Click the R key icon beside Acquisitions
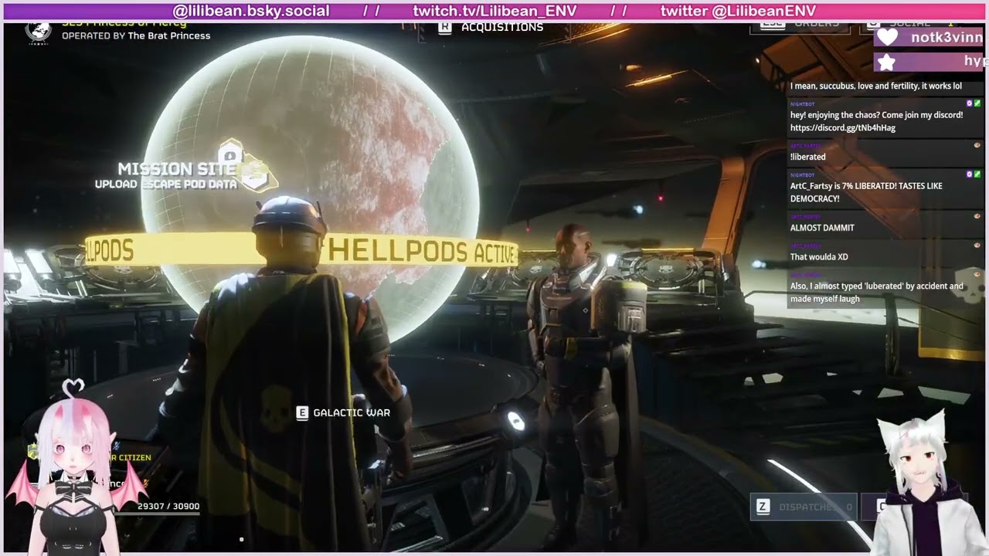 (445, 27)
